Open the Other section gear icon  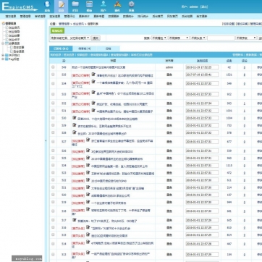(x=131, y=4)
